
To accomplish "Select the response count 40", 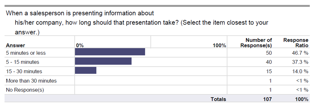I will coord(269,62).
